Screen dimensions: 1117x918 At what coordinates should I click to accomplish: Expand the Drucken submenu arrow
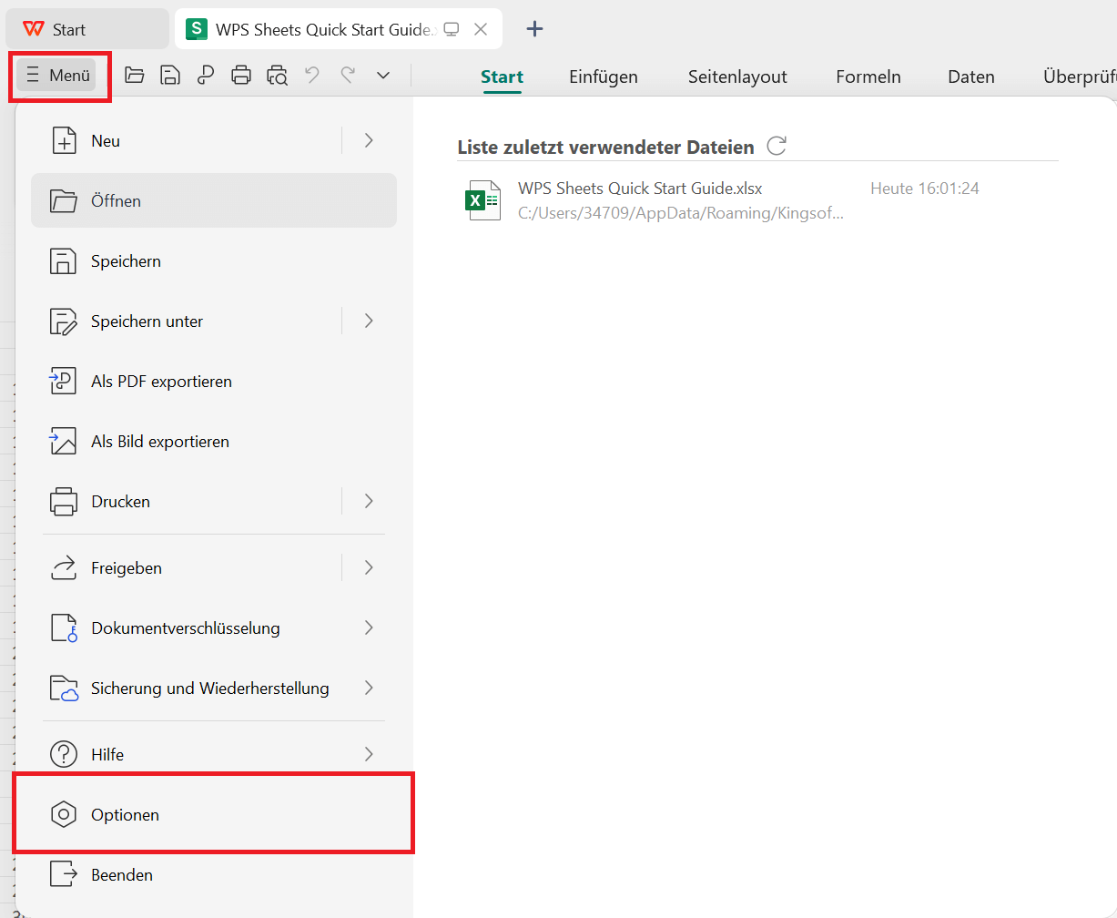369,501
